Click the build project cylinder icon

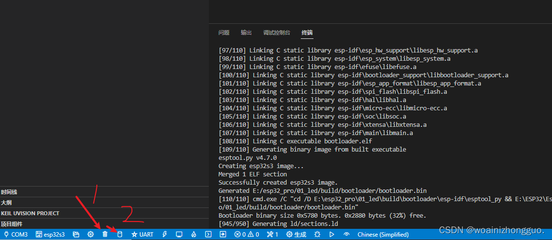click(x=120, y=234)
